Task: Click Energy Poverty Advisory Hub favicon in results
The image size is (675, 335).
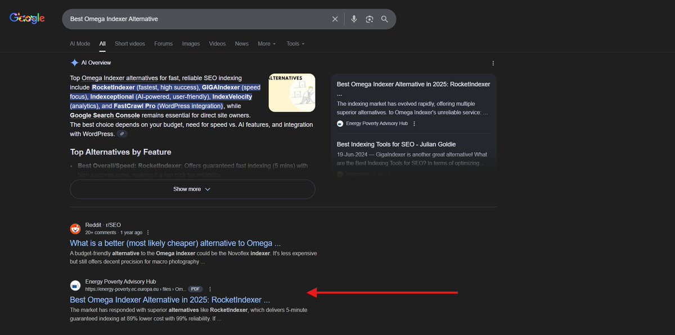Action: 75,285
